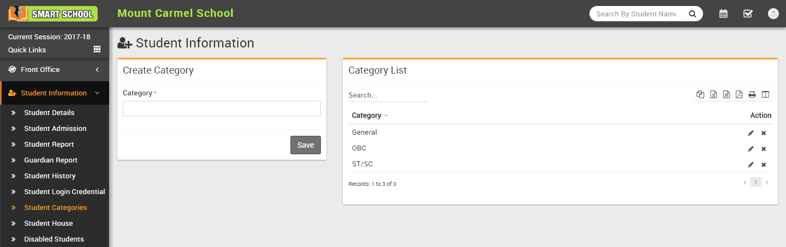The height and width of the screenshot is (247, 786).
Task: Export category list as CSV
Action: [x=727, y=95]
